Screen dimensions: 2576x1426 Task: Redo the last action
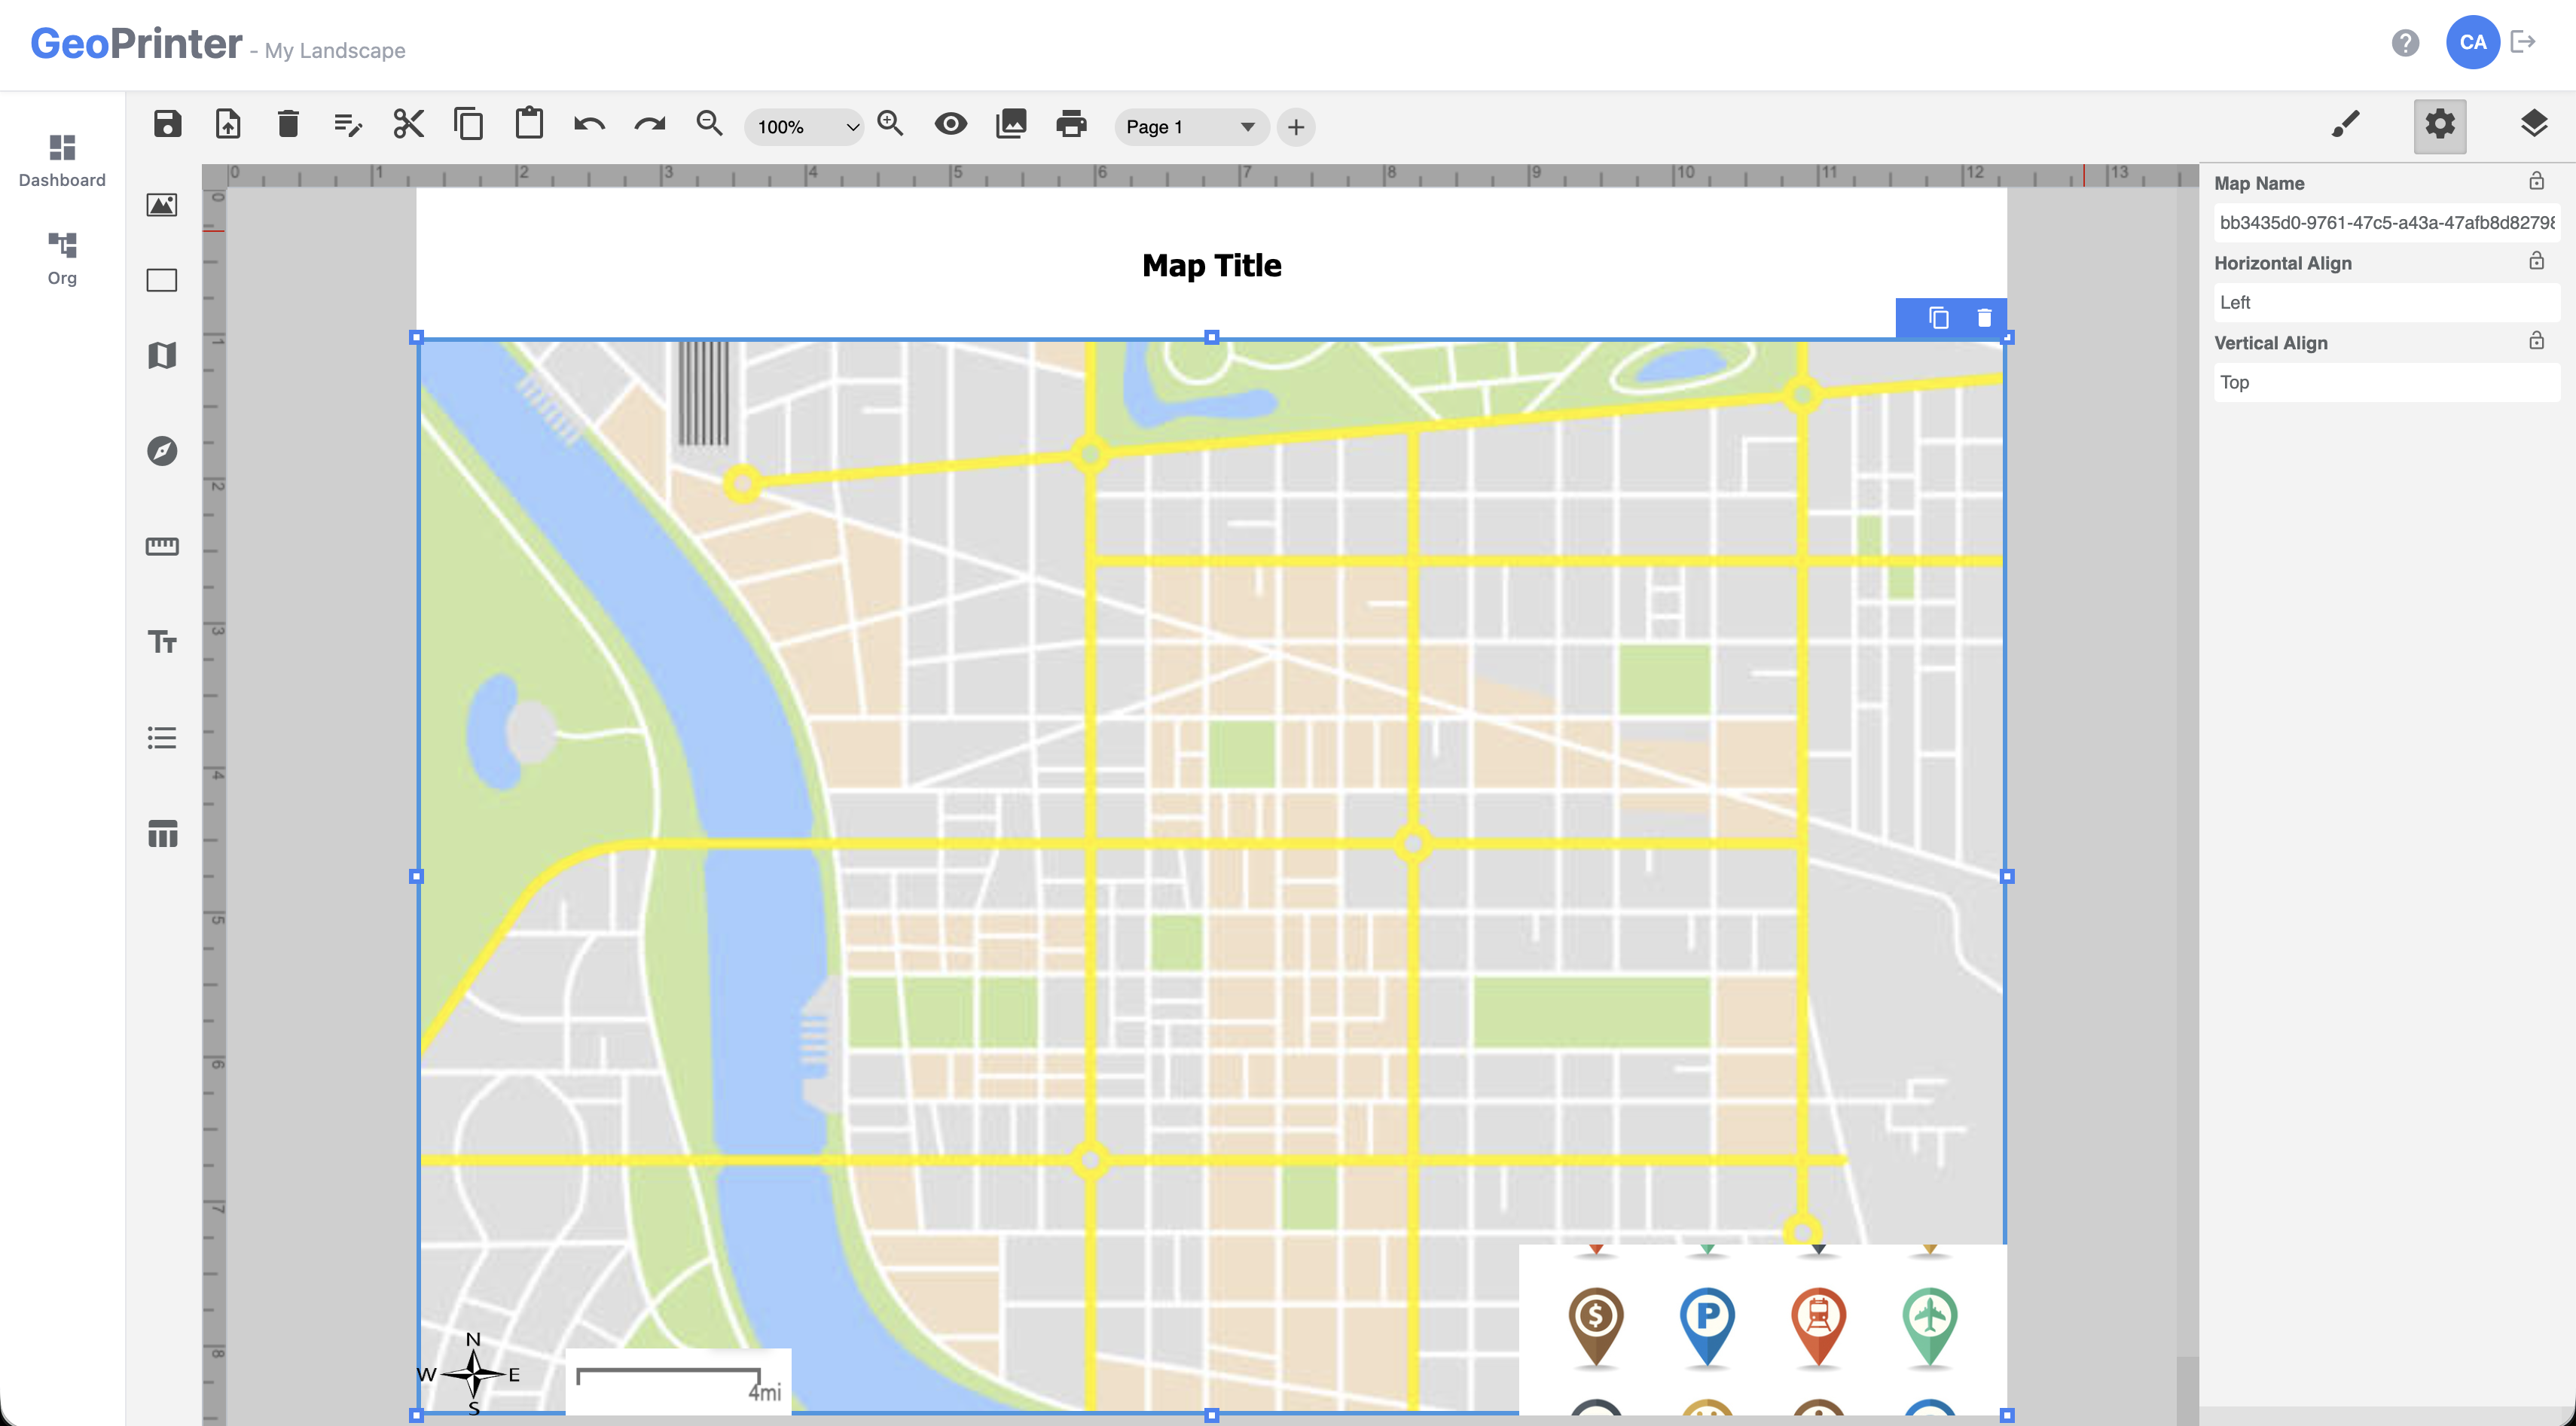[650, 125]
